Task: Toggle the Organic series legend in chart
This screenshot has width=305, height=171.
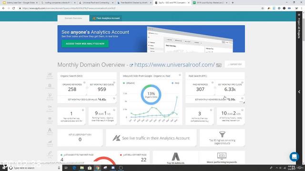Action: pyautogui.click(x=129, y=83)
